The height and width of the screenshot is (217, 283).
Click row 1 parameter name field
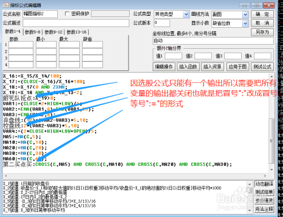click(x=21, y=45)
